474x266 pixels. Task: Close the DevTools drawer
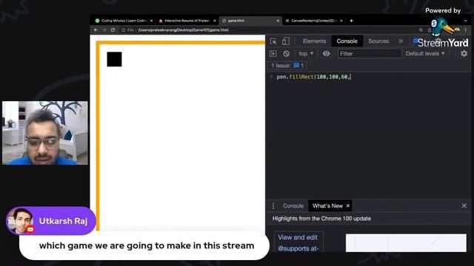[x=464, y=205]
